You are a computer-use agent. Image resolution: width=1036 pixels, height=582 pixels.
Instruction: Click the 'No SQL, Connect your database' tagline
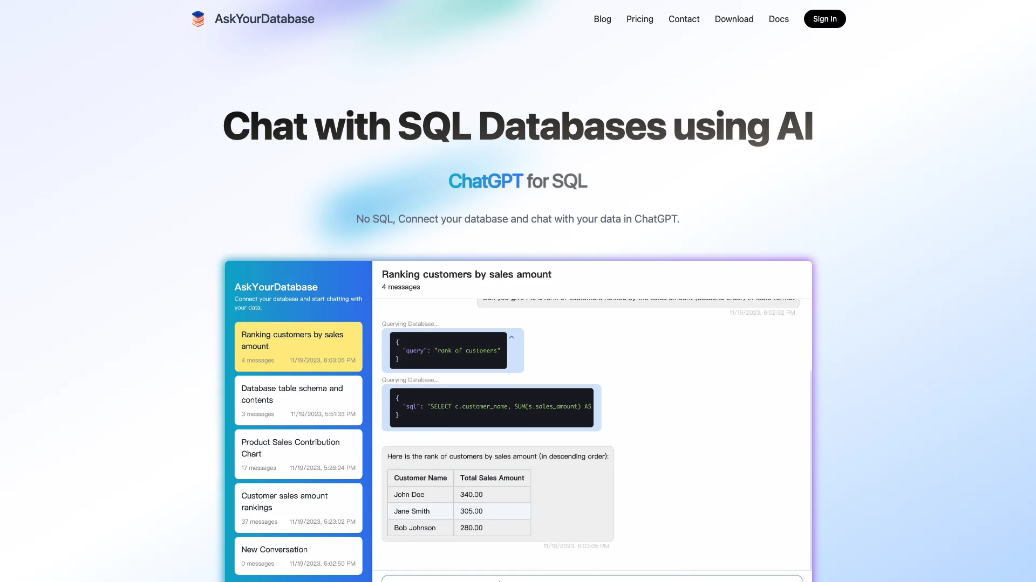[518, 219]
